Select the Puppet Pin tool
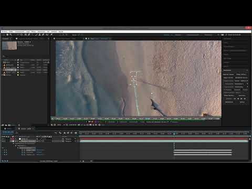The width and height of the screenshot is (252, 189). click(x=51, y=35)
